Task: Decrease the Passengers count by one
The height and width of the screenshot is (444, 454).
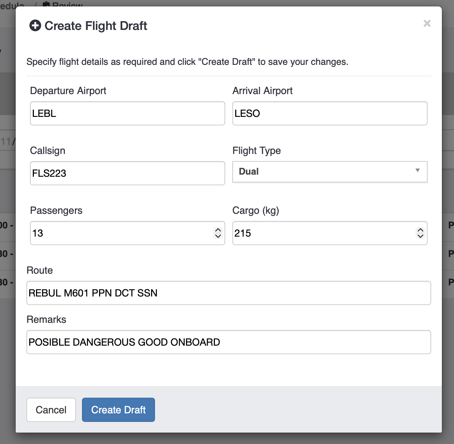Action: point(218,236)
